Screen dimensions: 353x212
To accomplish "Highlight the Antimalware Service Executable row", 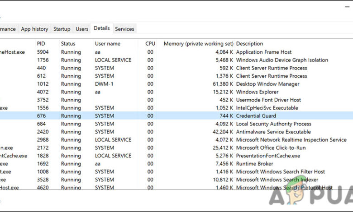I will pos(273,132).
